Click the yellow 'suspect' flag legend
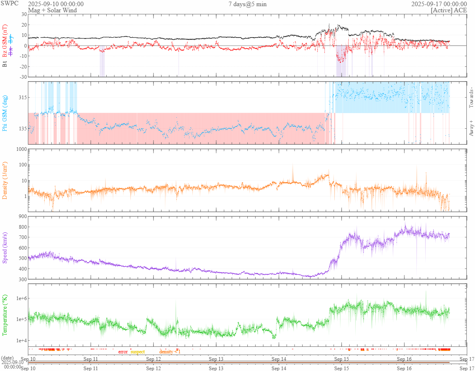This screenshot has width=475, height=371. point(137,352)
